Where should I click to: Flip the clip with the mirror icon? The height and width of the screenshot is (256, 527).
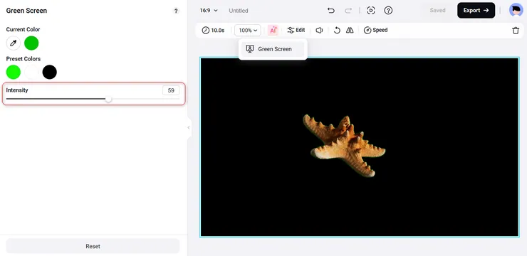[350, 30]
